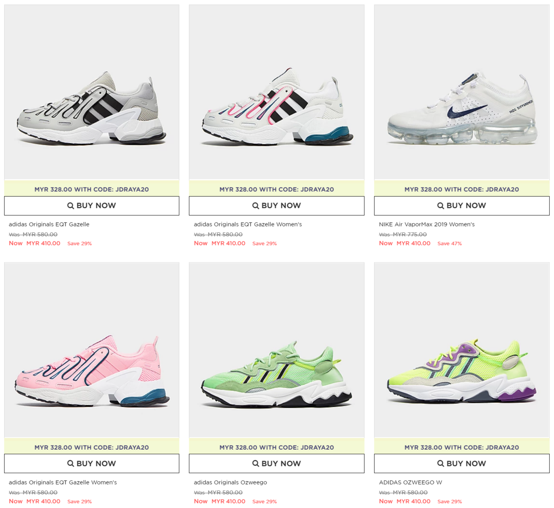Click the magnifier icon under green Ozweego
The height and width of the screenshot is (508, 554).
point(256,463)
